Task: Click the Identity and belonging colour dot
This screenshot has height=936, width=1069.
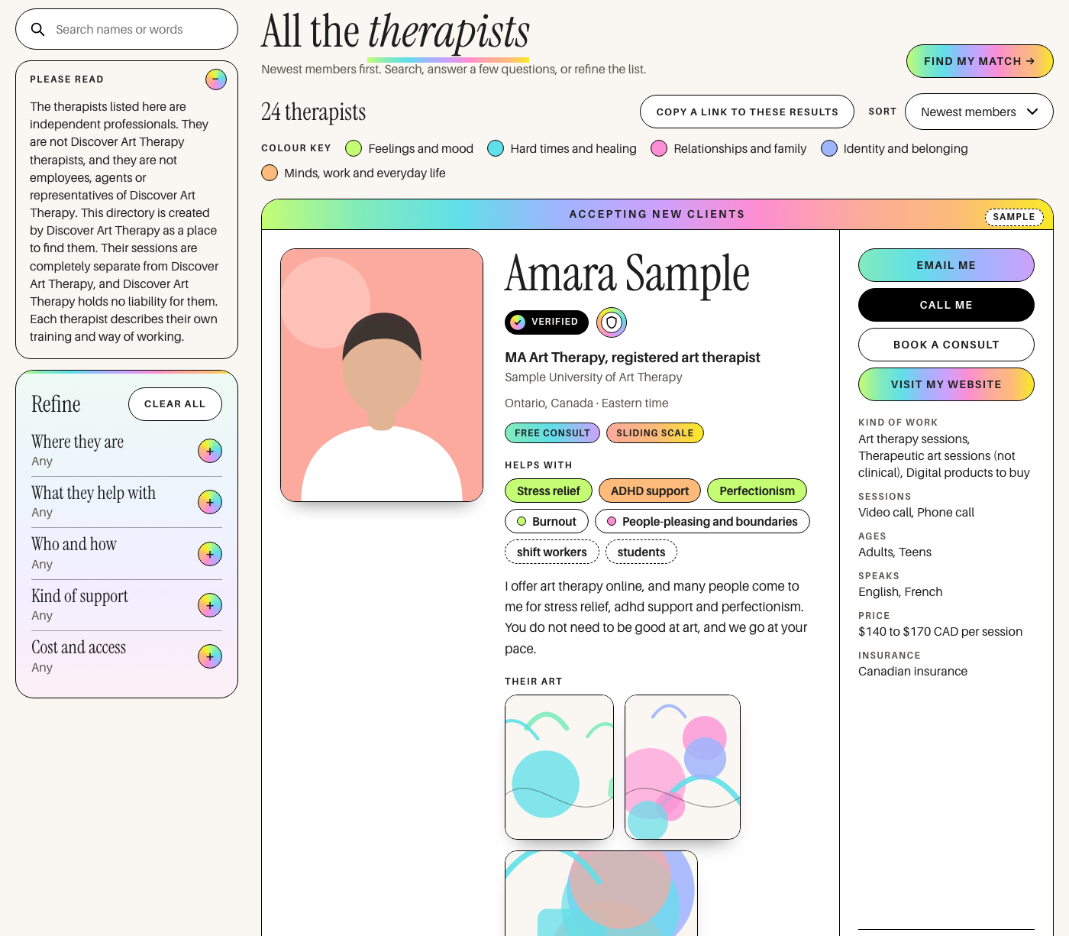Action: pyautogui.click(x=829, y=148)
